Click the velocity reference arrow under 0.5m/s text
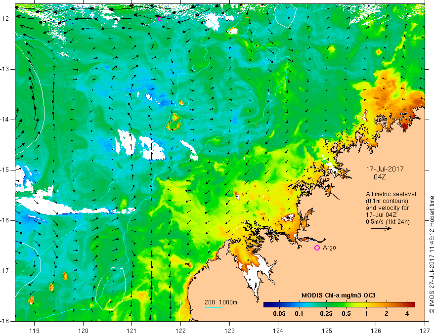This screenshot has width=435, height=336. pyautogui.click(x=382, y=228)
